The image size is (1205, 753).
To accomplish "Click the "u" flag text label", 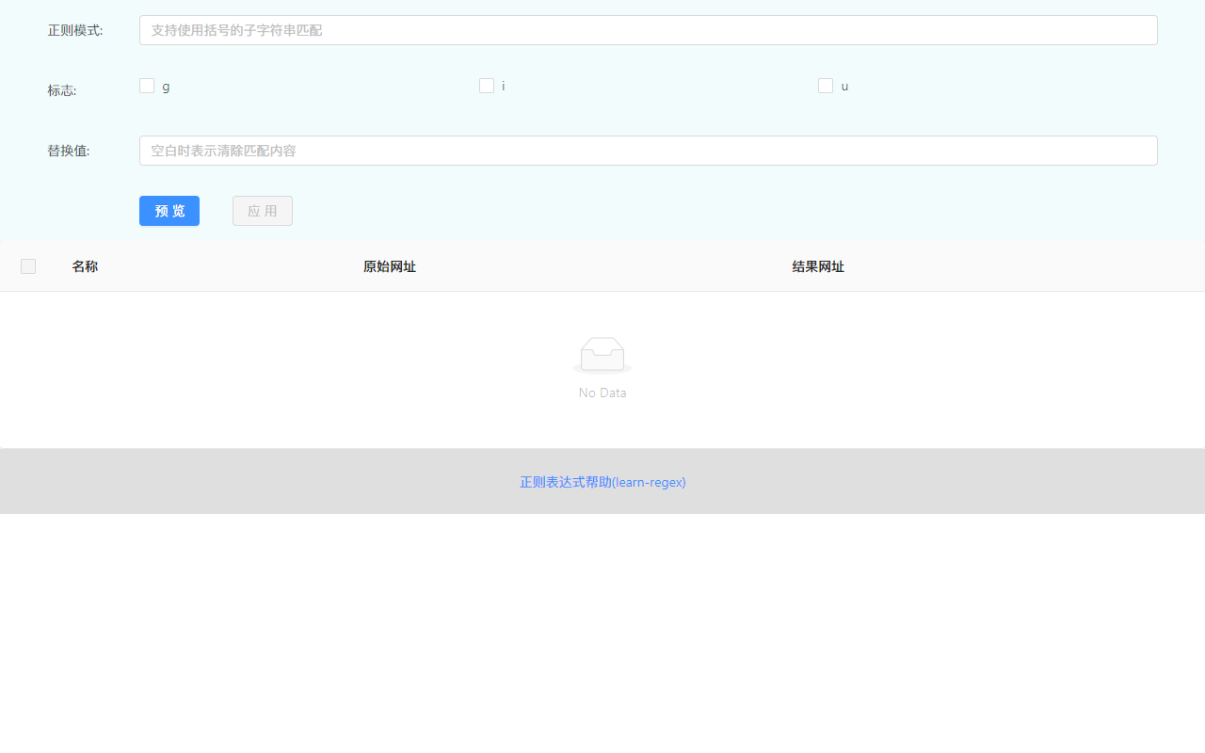I will [843, 86].
